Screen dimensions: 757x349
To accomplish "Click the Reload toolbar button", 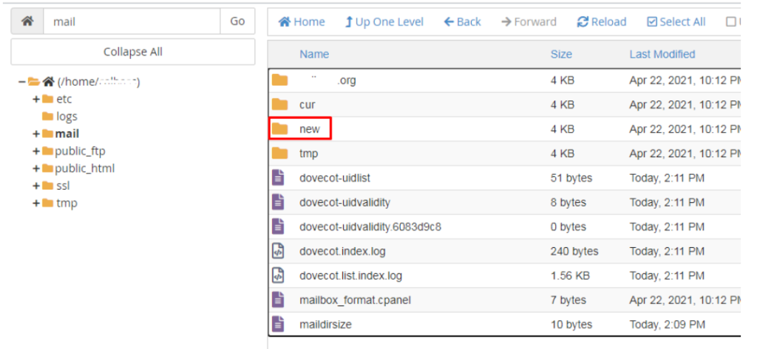I will click(x=602, y=22).
